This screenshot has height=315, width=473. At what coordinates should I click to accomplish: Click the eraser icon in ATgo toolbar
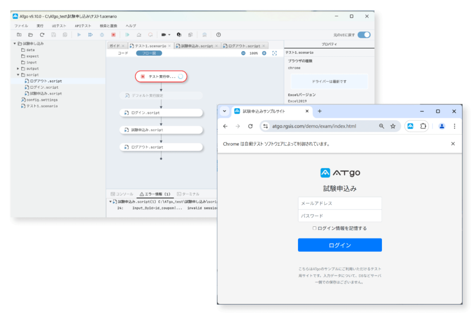(x=139, y=35)
